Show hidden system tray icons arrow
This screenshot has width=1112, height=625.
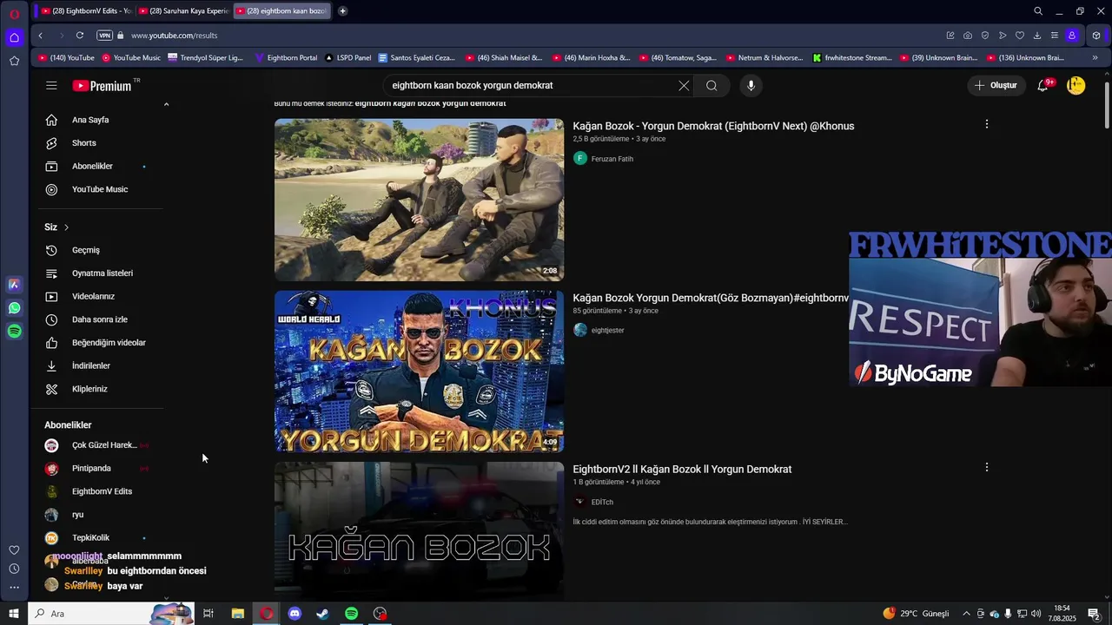(x=966, y=614)
